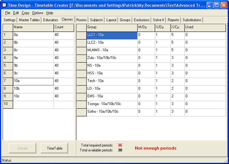The height and width of the screenshot is (164, 229).
Task: Open the Options menu
Action: (x=38, y=13)
